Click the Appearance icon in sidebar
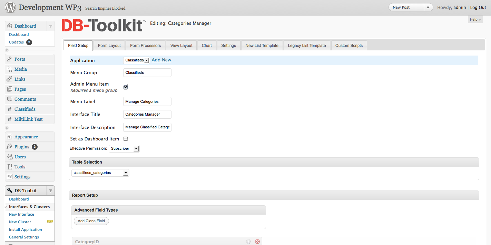491x245 pixels. click(10, 137)
